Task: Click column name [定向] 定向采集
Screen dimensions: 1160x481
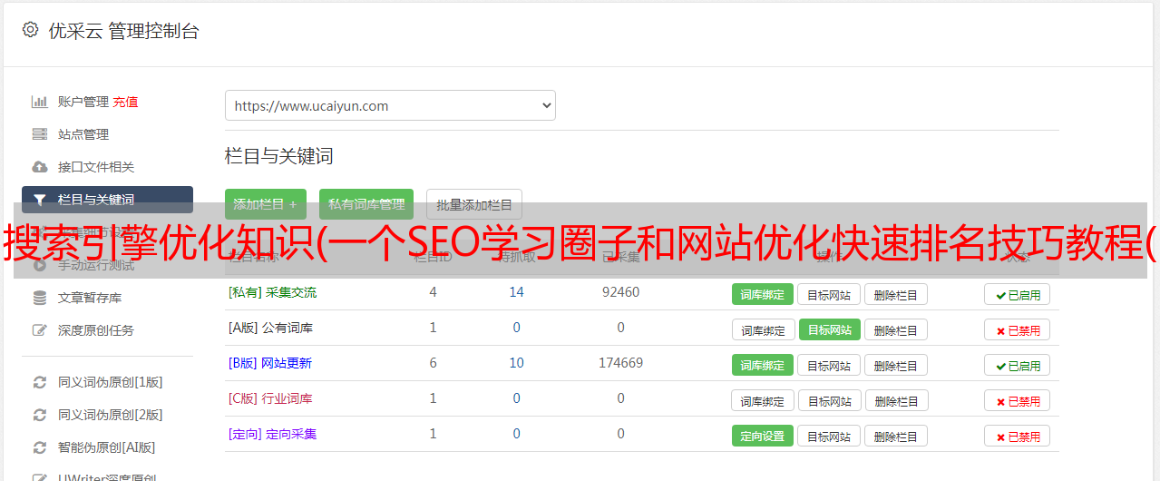Action: (272, 434)
